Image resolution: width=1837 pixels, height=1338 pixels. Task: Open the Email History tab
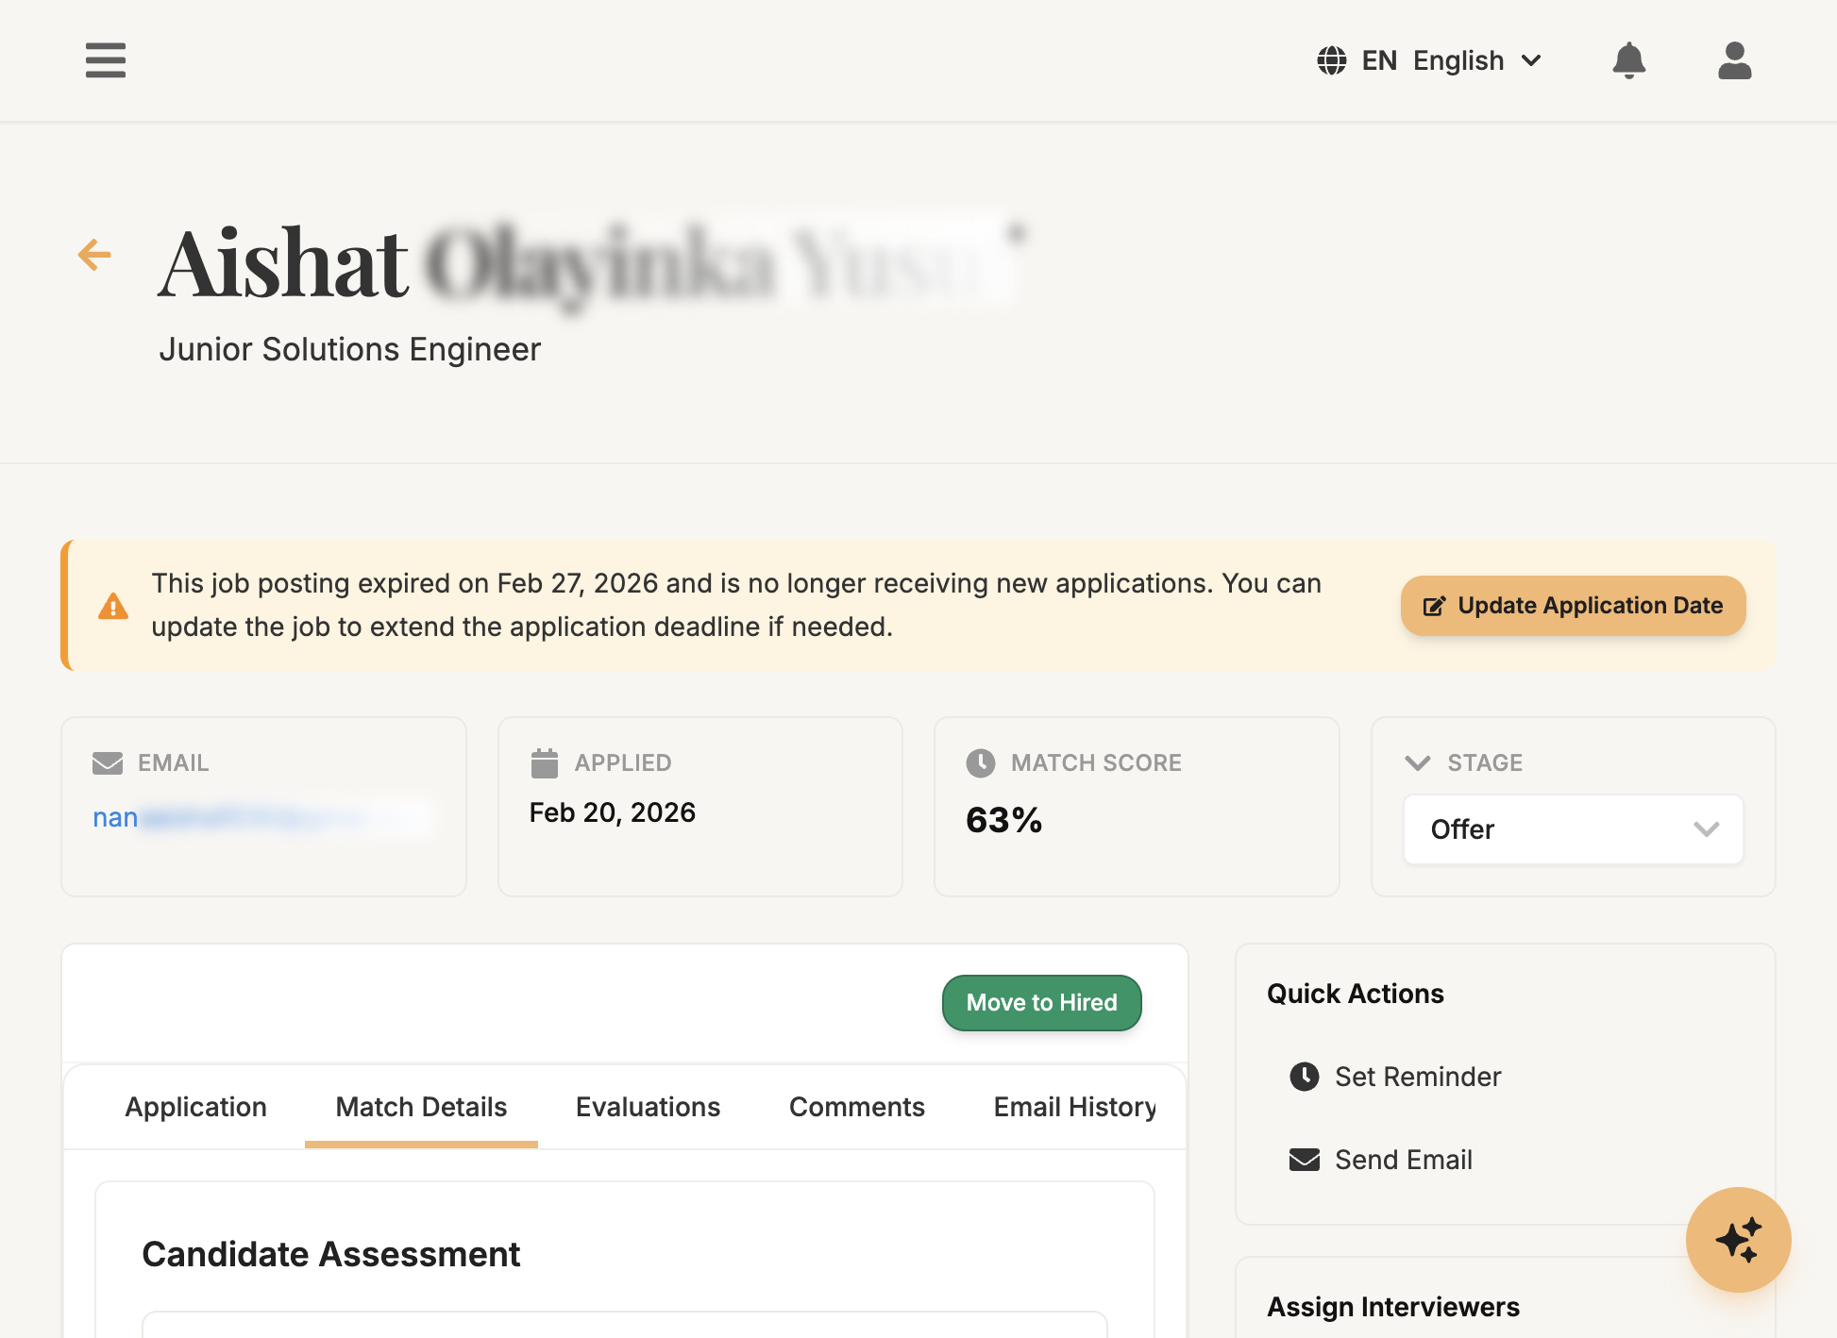pyautogui.click(x=1075, y=1107)
